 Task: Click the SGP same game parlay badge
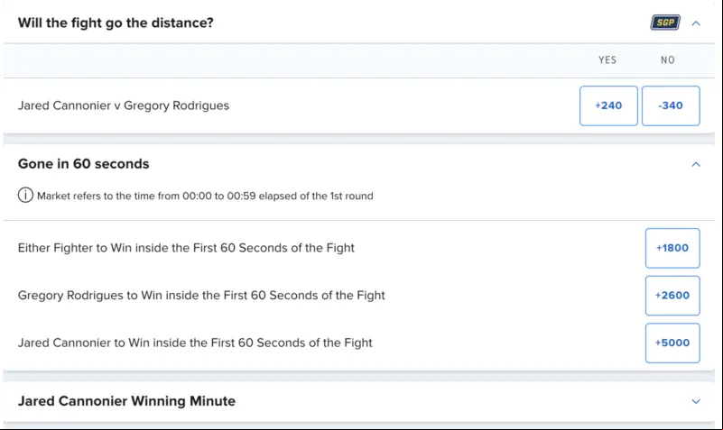(x=665, y=23)
